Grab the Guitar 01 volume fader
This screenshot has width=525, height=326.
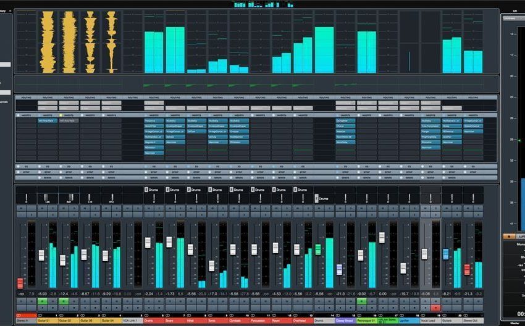[41, 255]
